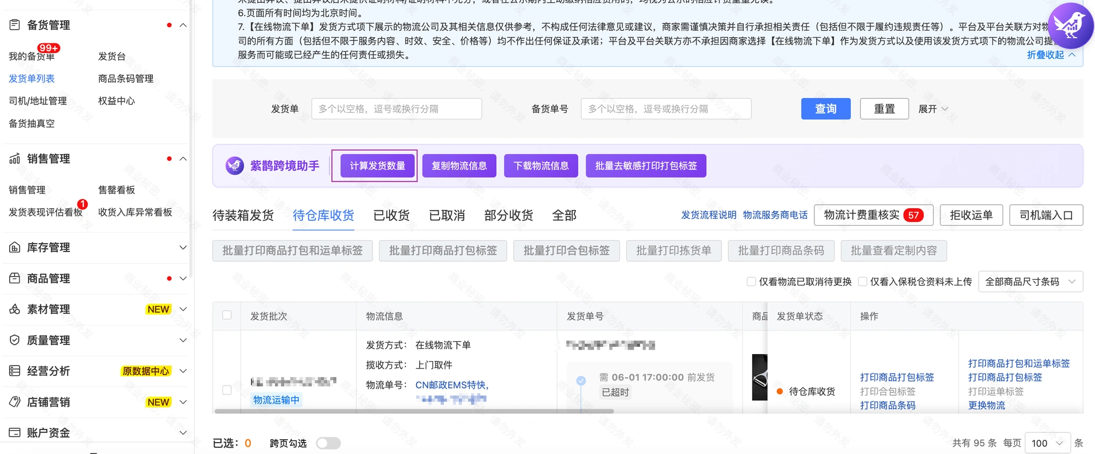
Task: Enable 仅看入保税仓资料未上传 checkbox
Action: point(863,281)
